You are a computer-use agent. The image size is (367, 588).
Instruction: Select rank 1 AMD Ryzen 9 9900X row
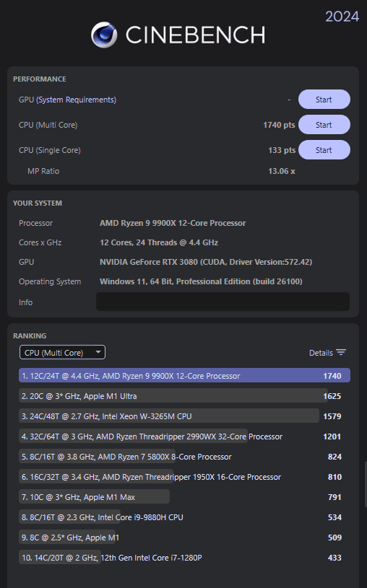184,376
